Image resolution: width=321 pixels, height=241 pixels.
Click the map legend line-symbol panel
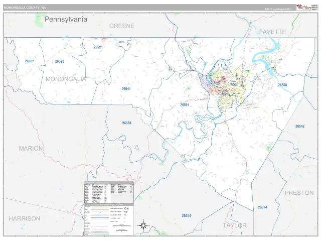pyautogui.click(x=109, y=220)
